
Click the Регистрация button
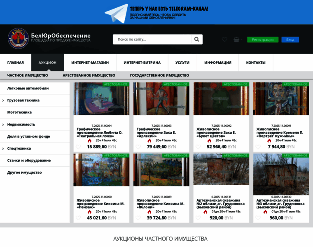pyautogui.click(x=263, y=40)
